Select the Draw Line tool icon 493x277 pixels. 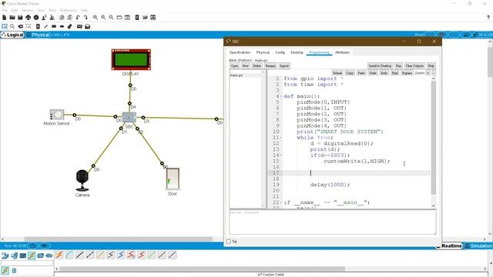click(x=46, y=27)
